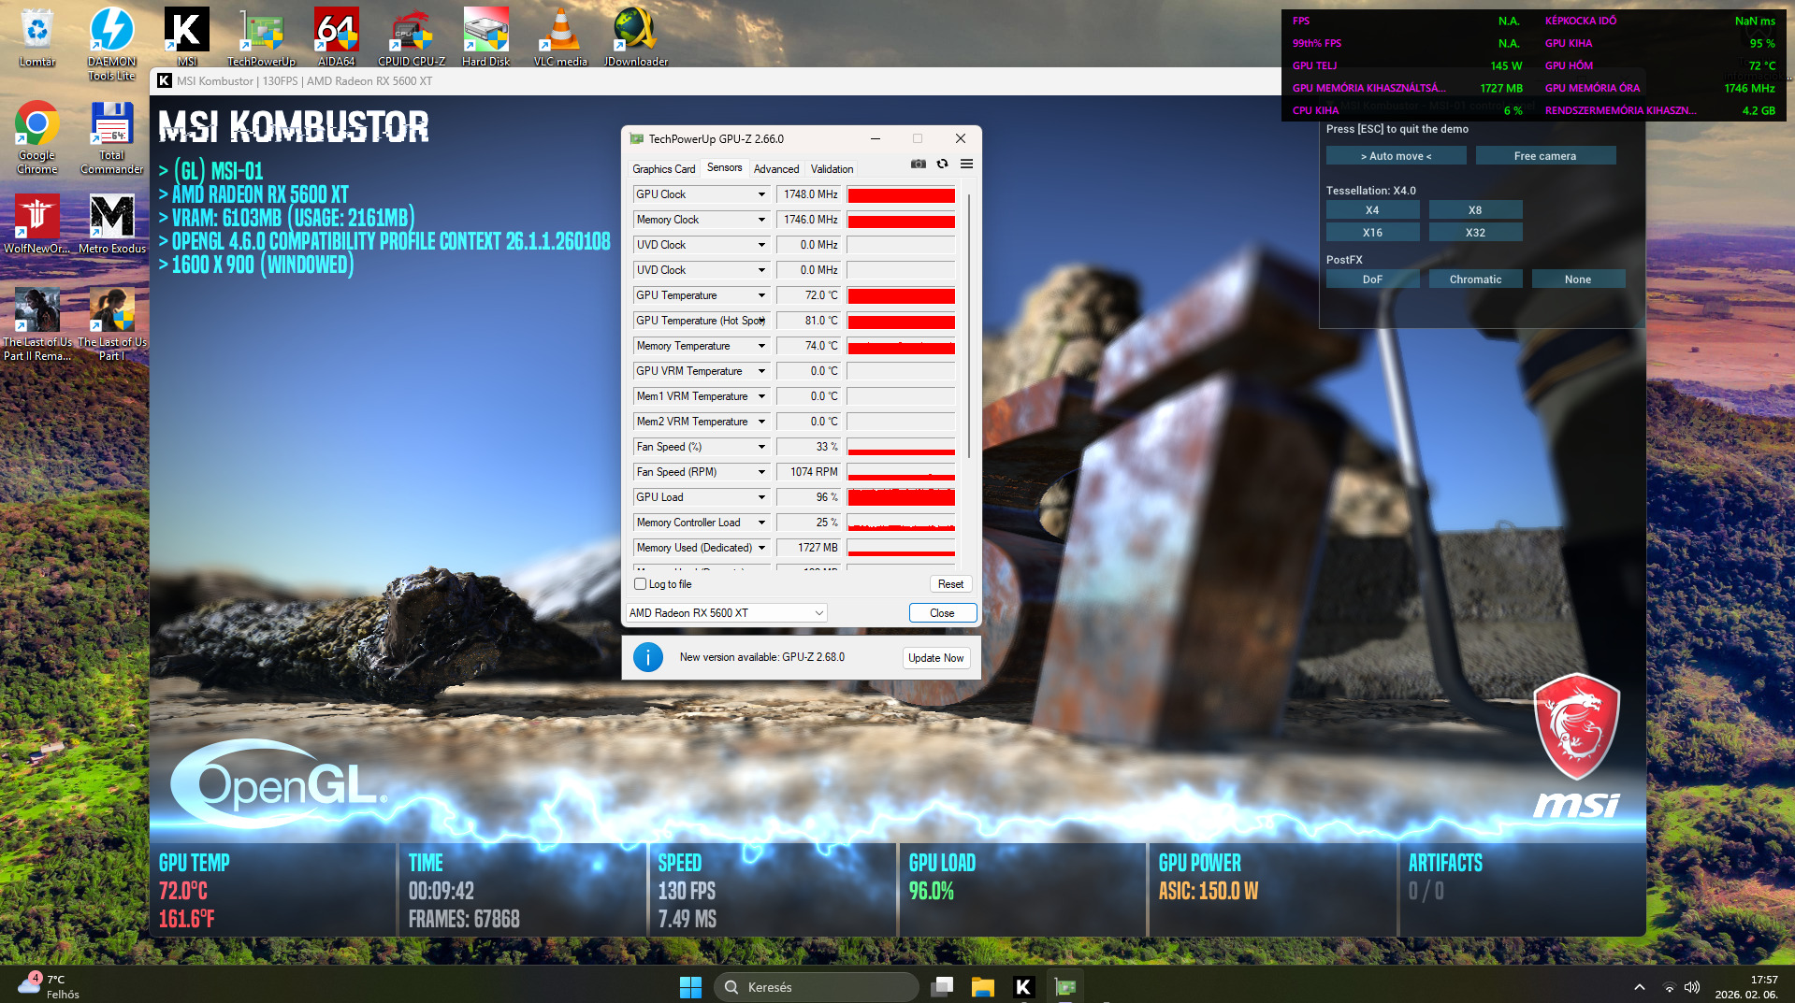Switch to the Graphics Card tab
Viewport: 1795px width, 1003px height.
664,169
